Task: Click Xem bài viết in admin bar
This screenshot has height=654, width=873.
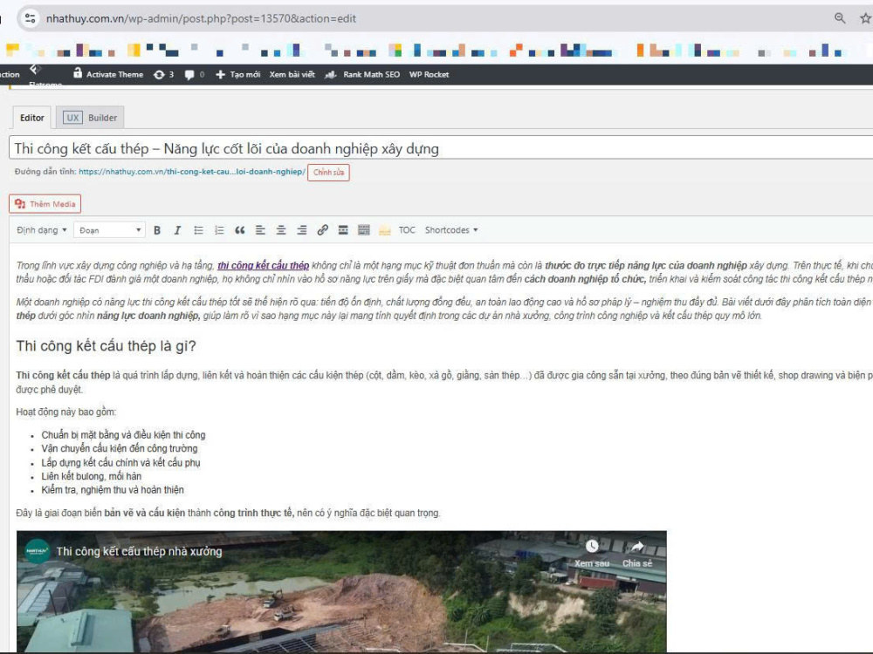Action: tap(292, 74)
